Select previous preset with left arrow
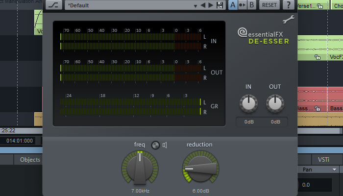 (x=203, y=5)
